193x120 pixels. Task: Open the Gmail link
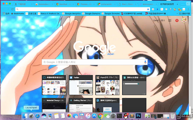(156, 20)
